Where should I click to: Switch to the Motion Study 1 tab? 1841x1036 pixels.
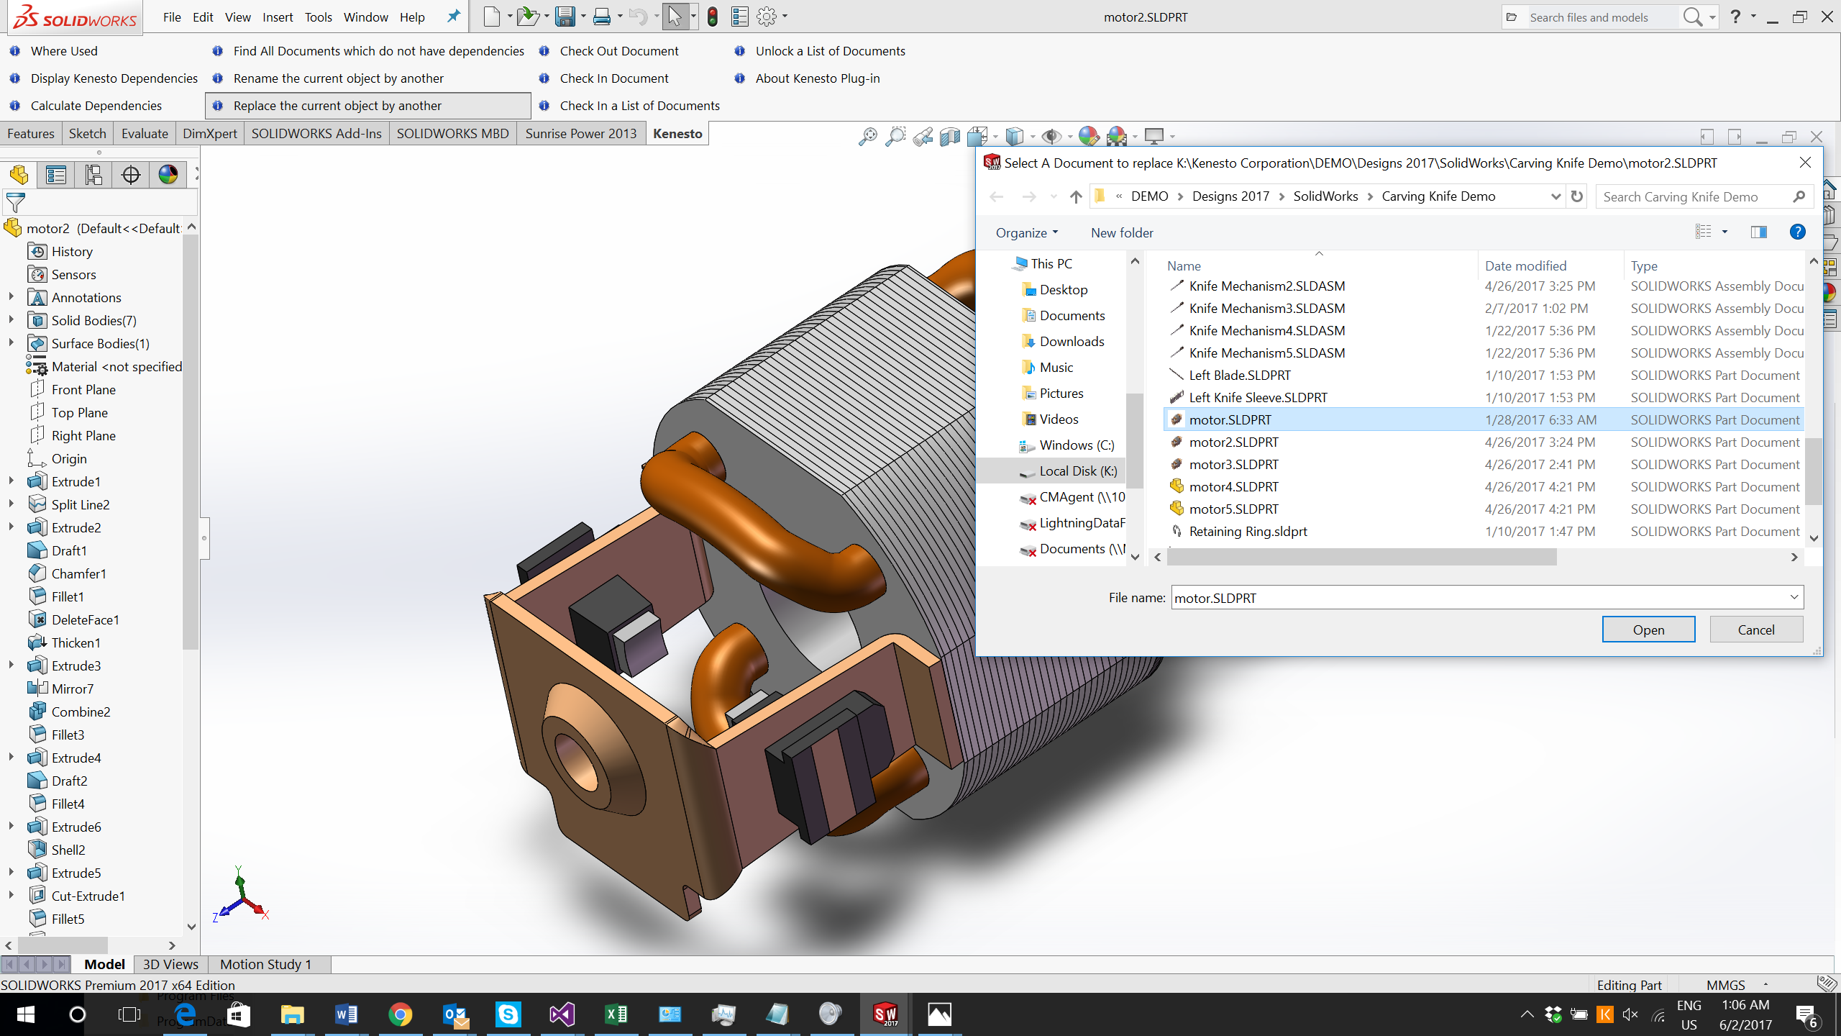pos(266,964)
